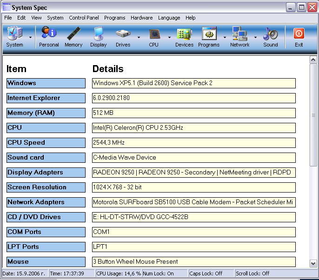Click the 2544,3 MHz details field
Viewport: 319px width, 280px height.
[193, 143]
